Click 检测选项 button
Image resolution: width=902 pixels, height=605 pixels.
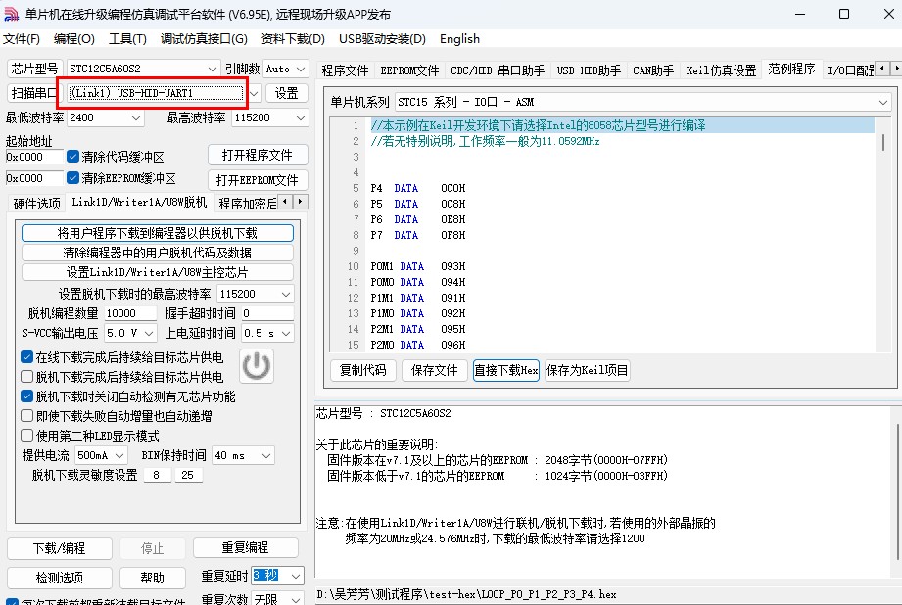click(x=59, y=578)
